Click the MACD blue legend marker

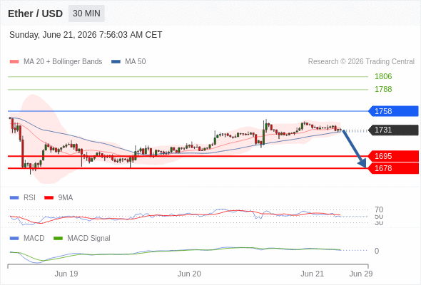point(14,239)
